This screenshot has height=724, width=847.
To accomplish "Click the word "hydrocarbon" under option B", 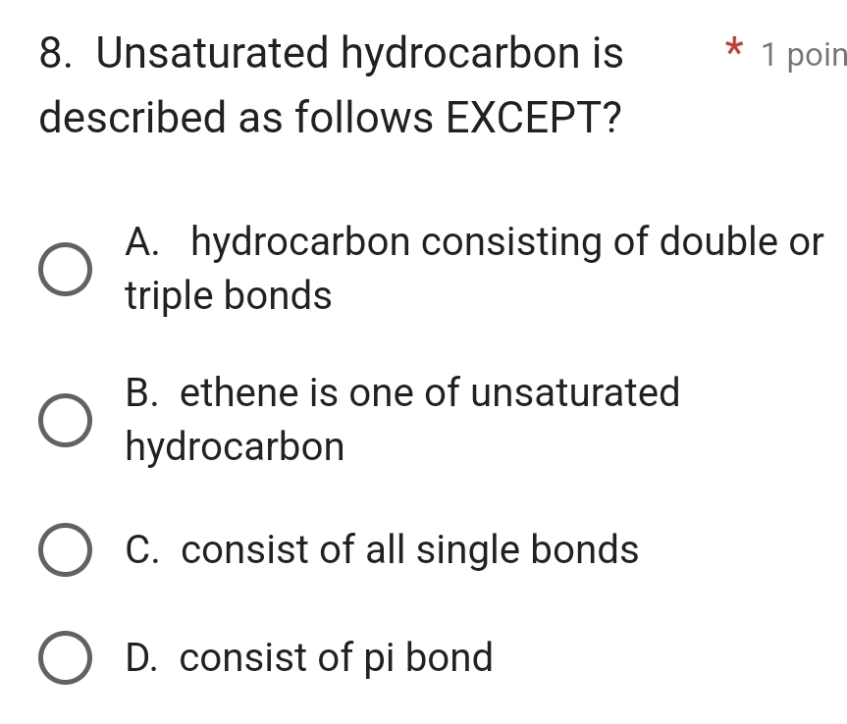I will [x=236, y=448].
